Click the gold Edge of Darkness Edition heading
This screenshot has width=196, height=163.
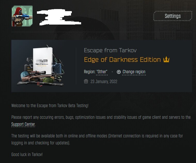pos(122,60)
